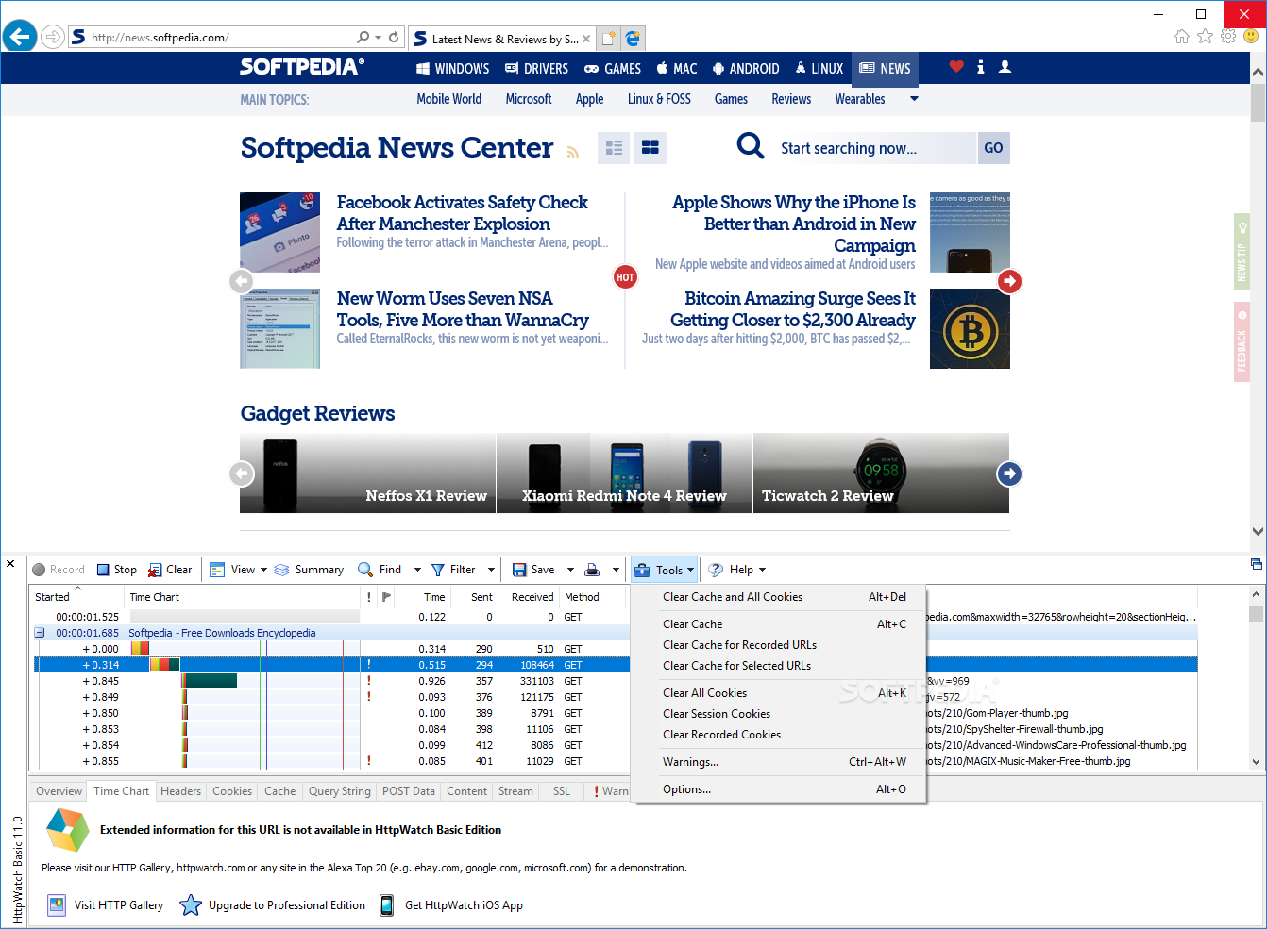Viewport: 1267px width, 929px height.
Task: Click the red next-news arrow
Action: click(x=1010, y=281)
